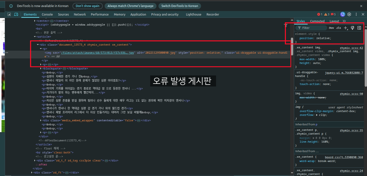Expand the blockquote element node
This screenshot has width=367, height=176.
tap(41, 68)
